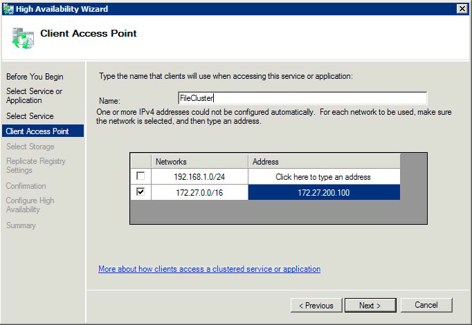Click the Client Access Point header server icon

23,38
